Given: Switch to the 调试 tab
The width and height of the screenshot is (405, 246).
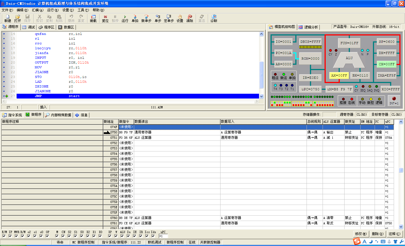Looking at the screenshot, I should click(x=29, y=27).
